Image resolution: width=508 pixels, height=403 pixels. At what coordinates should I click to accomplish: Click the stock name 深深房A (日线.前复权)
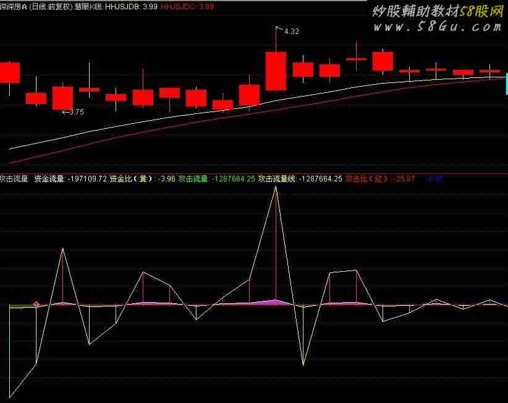(36, 7)
